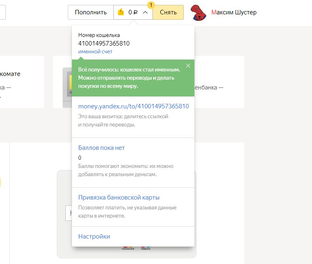Click the yellow Снять button

168,12
